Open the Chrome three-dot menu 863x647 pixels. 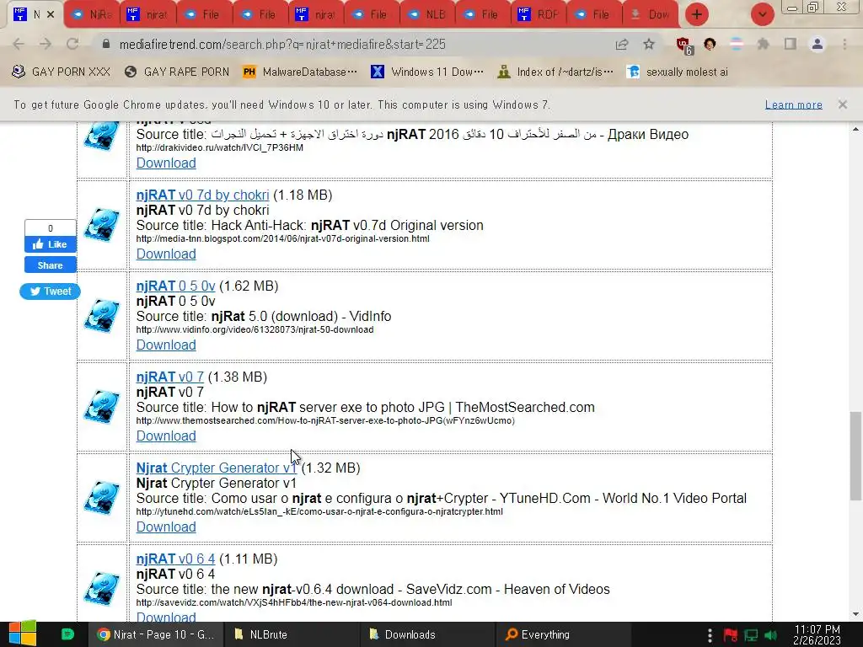(x=844, y=44)
